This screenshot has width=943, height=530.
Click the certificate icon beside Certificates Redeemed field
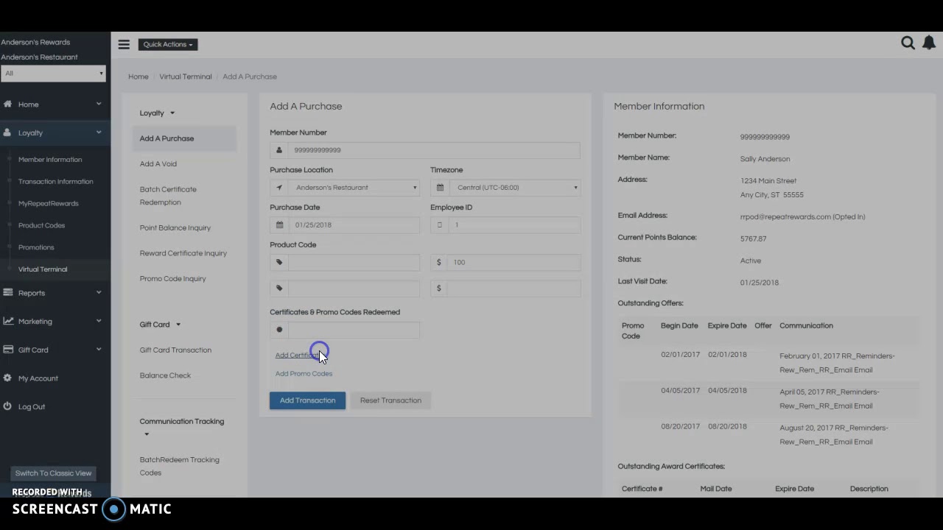279,330
